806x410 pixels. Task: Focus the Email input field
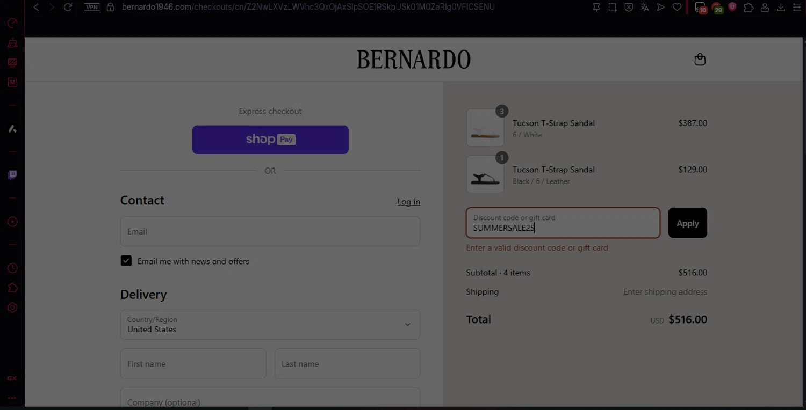click(x=270, y=231)
